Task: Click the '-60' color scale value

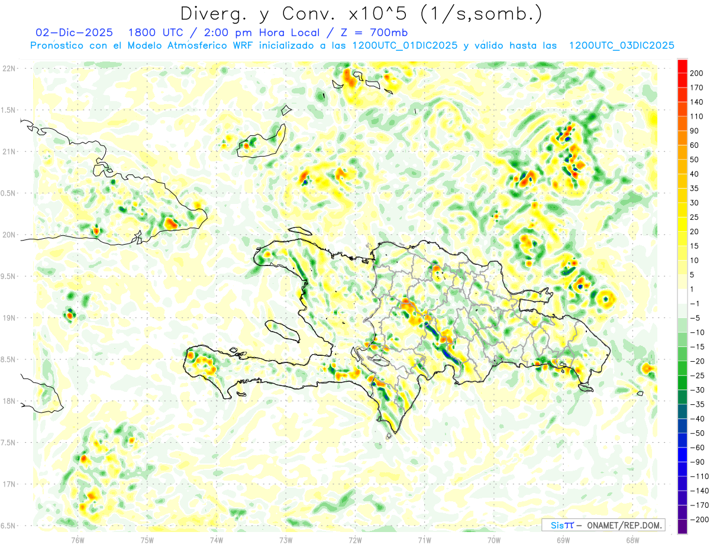Action: click(698, 448)
